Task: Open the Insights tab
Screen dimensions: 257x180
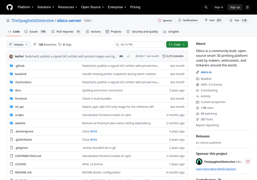Action: click(x=171, y=31)
